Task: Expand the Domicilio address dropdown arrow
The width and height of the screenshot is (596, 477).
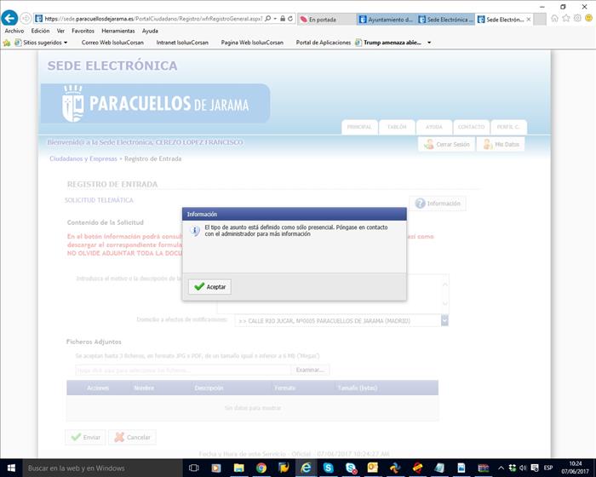Action: point(444,320)
